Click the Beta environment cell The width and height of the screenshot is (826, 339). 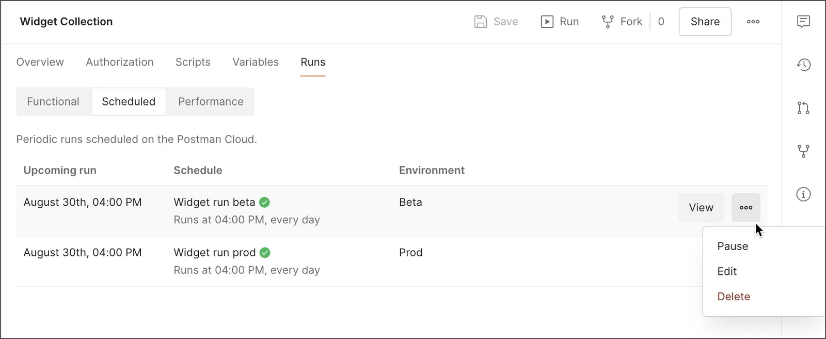point(410,203)
